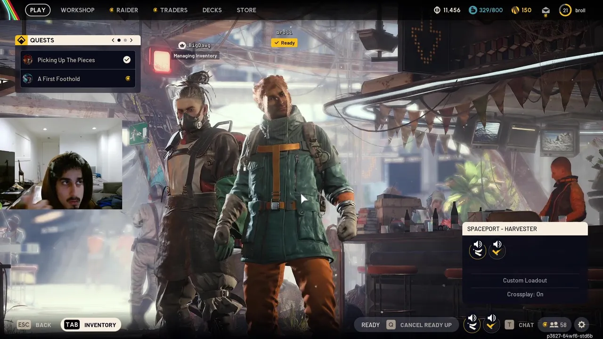Open the WORKSHOP tab

click(77, 10)
